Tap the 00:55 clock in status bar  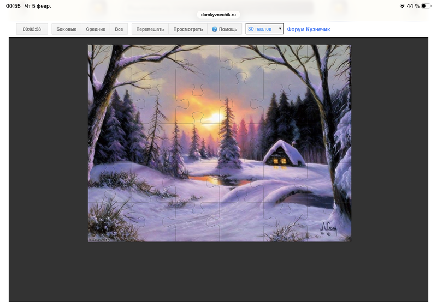[13, 6]
